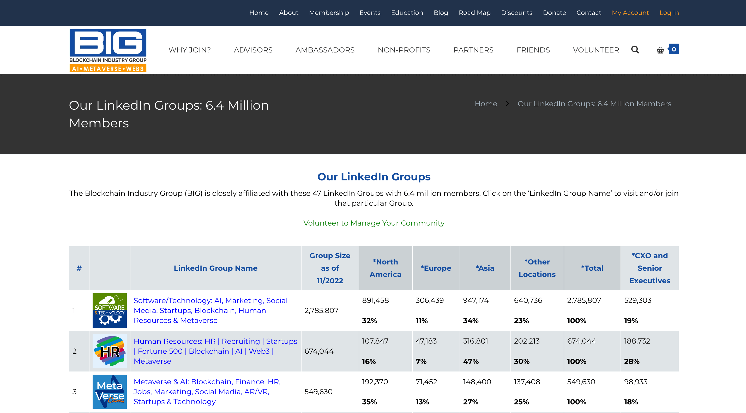Open Human Resources LinkedIn group link
This screenshot has width=746, height=413.
coord(215,351)
